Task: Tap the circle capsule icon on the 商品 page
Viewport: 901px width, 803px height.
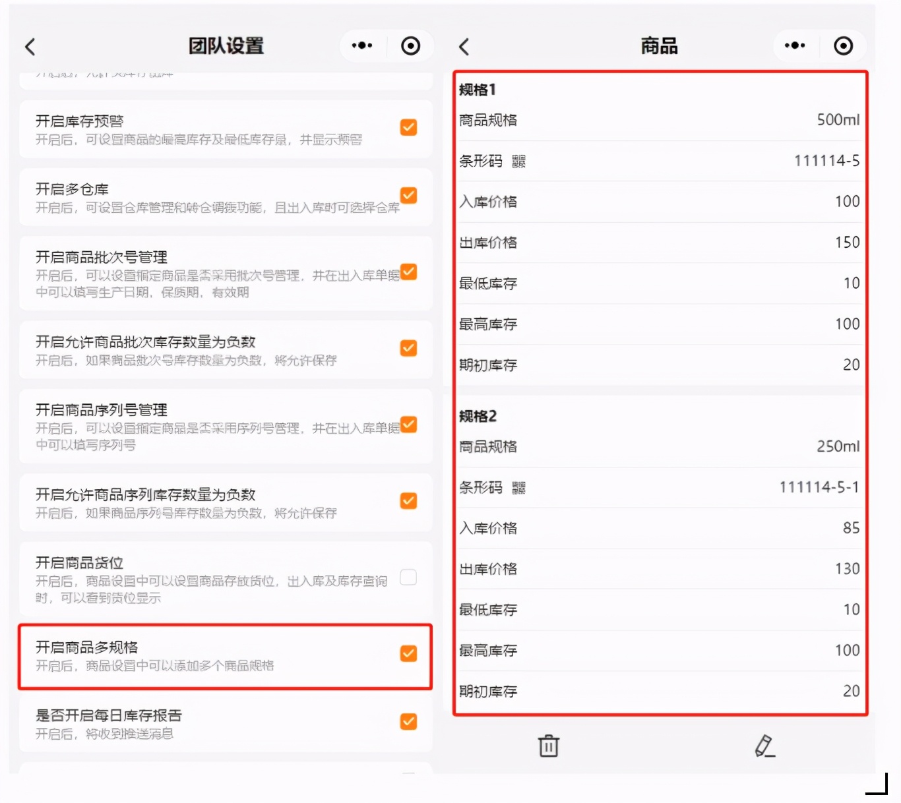Action: tap(844, 45)
